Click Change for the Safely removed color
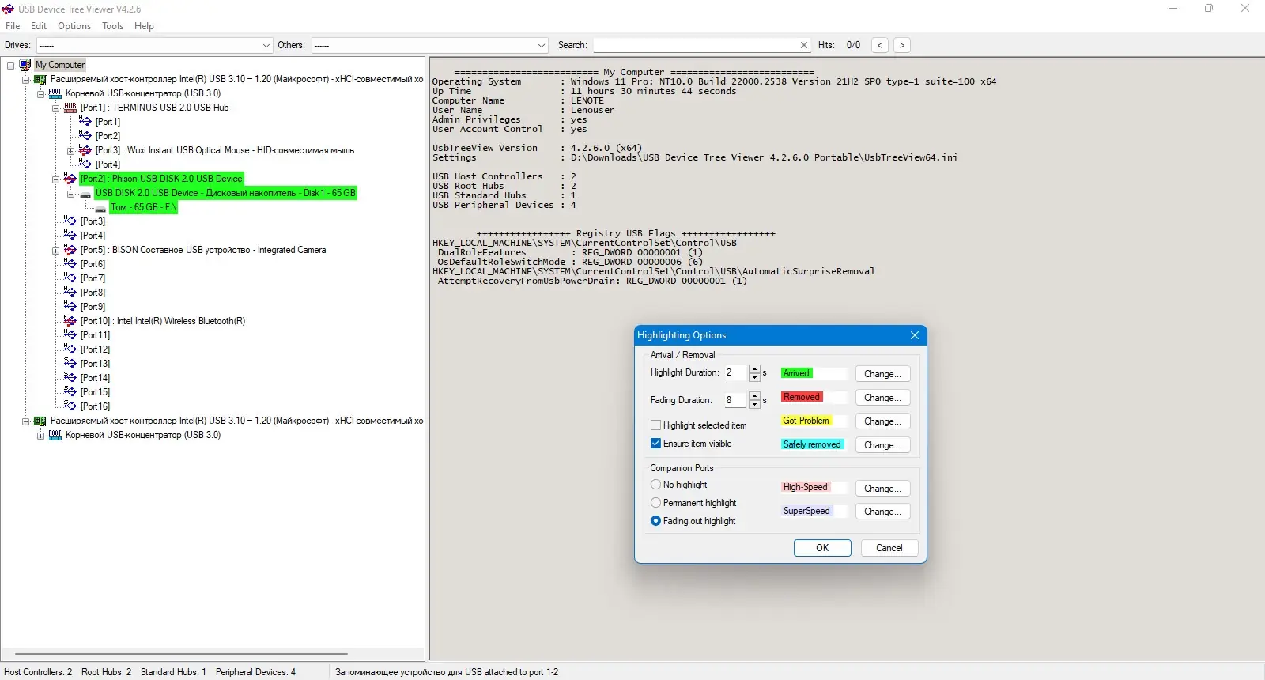1265x680 pixels. point(882,445)
